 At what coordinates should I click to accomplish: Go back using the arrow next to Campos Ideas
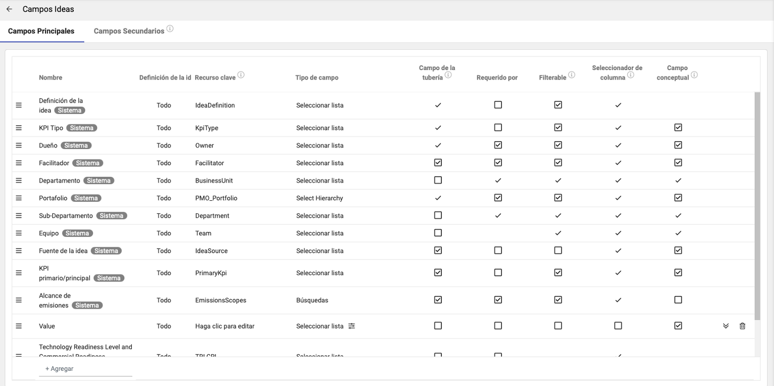tap(9, 9)
